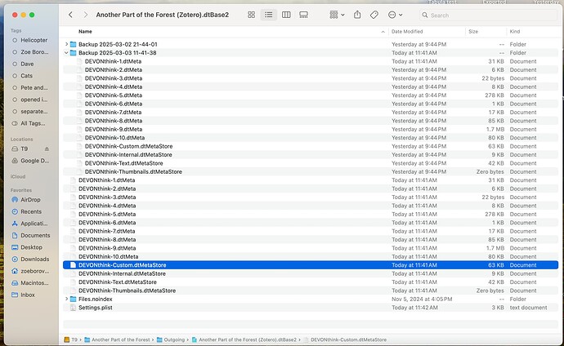Show All Tags in the sidebar
The image size is (564, 346).
pyautogui.click(x=34, y=123)
